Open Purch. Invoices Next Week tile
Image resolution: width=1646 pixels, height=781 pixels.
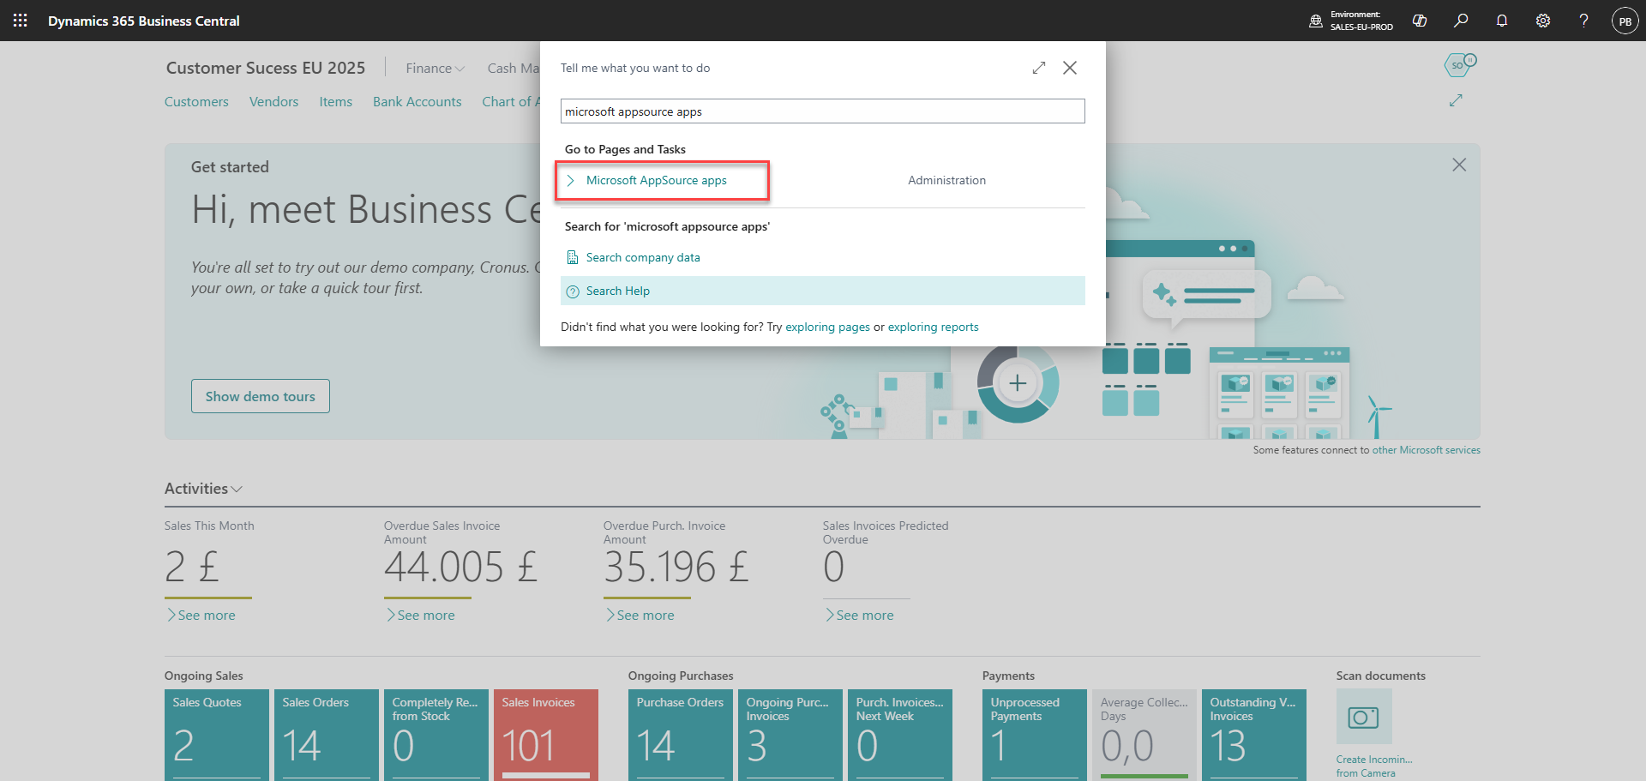coord(900,735)
